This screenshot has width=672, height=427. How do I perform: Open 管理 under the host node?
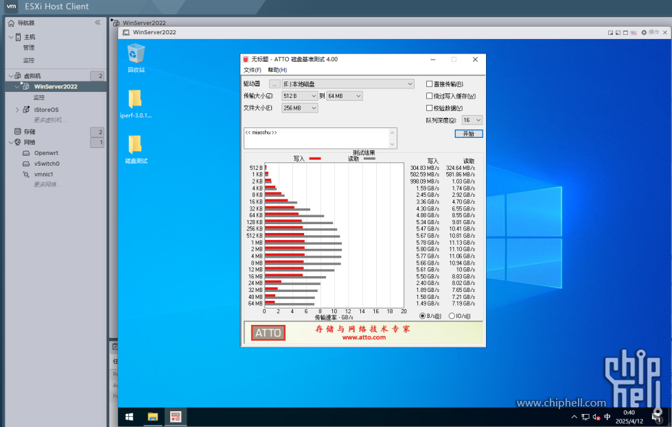tap(29, 47)
